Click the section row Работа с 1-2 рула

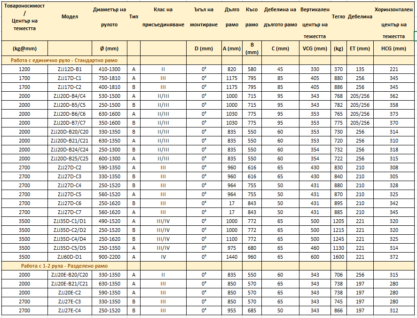click(64, 266)
